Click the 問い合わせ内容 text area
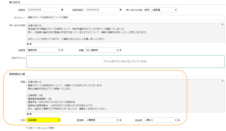 coord(125,32)
